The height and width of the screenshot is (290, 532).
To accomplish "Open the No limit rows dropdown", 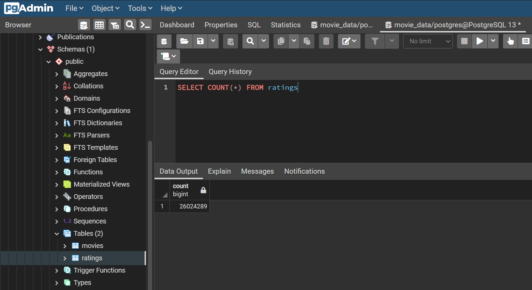I will point(428,41).
